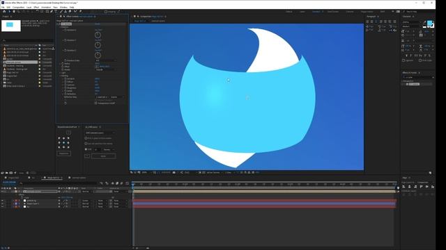Click the new composition icon in Project panel
The image size is (446, 250).
pyautogui.click(x=11, y=173)
